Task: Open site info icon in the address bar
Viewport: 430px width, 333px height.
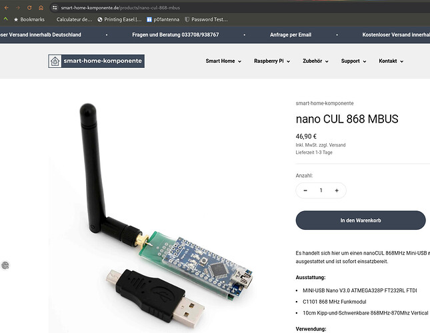Action: tap(55, 8)
